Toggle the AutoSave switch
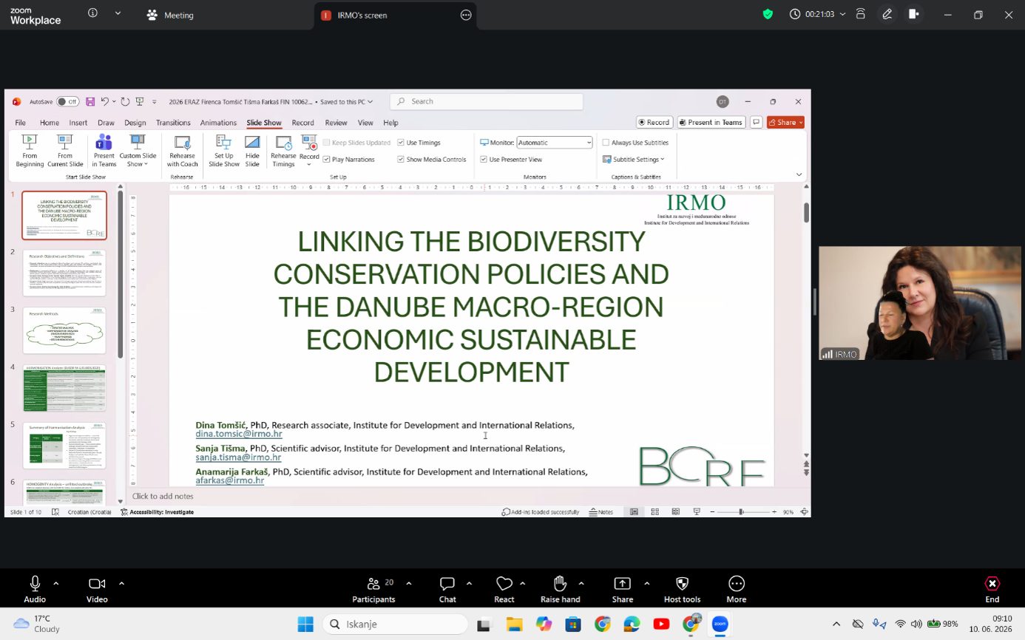 point(67,102)
